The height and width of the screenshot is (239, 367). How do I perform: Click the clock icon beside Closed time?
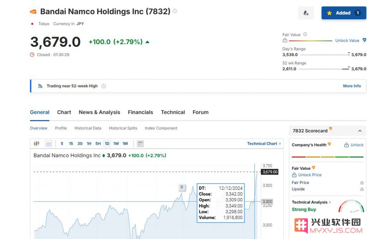[32, 55]
